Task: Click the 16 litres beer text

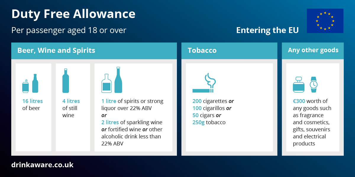Action: 33,101
